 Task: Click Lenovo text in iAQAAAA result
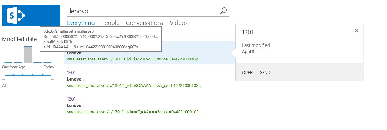tap(74, 105)
